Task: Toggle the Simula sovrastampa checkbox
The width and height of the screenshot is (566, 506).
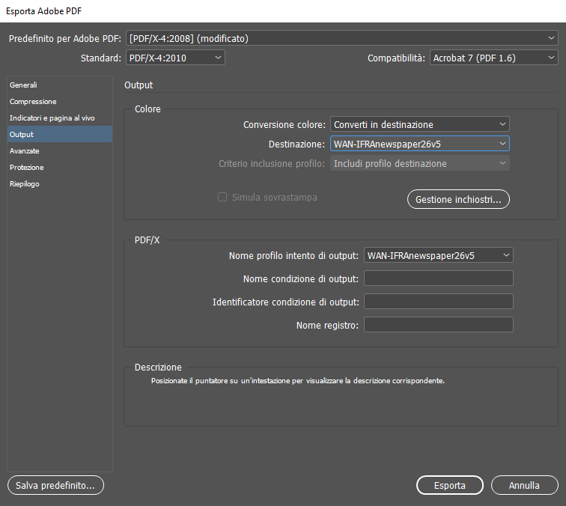Action: click(x=222, y=197)
